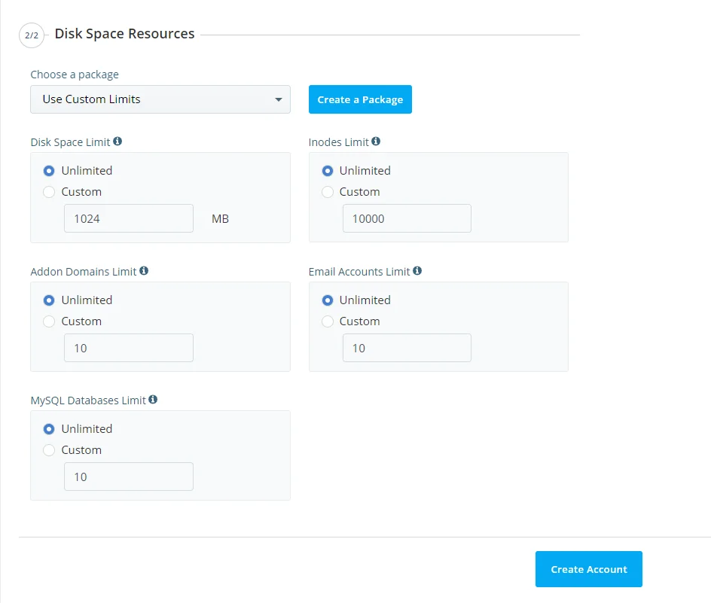Open the Use Custom Limits package dropdown
711x603 pixels.
[160, 99]
